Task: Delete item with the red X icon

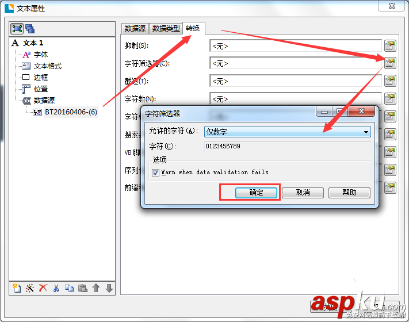Action: click(x=43, y=288)
